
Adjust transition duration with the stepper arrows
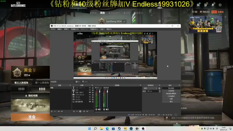tap(160, 91)
